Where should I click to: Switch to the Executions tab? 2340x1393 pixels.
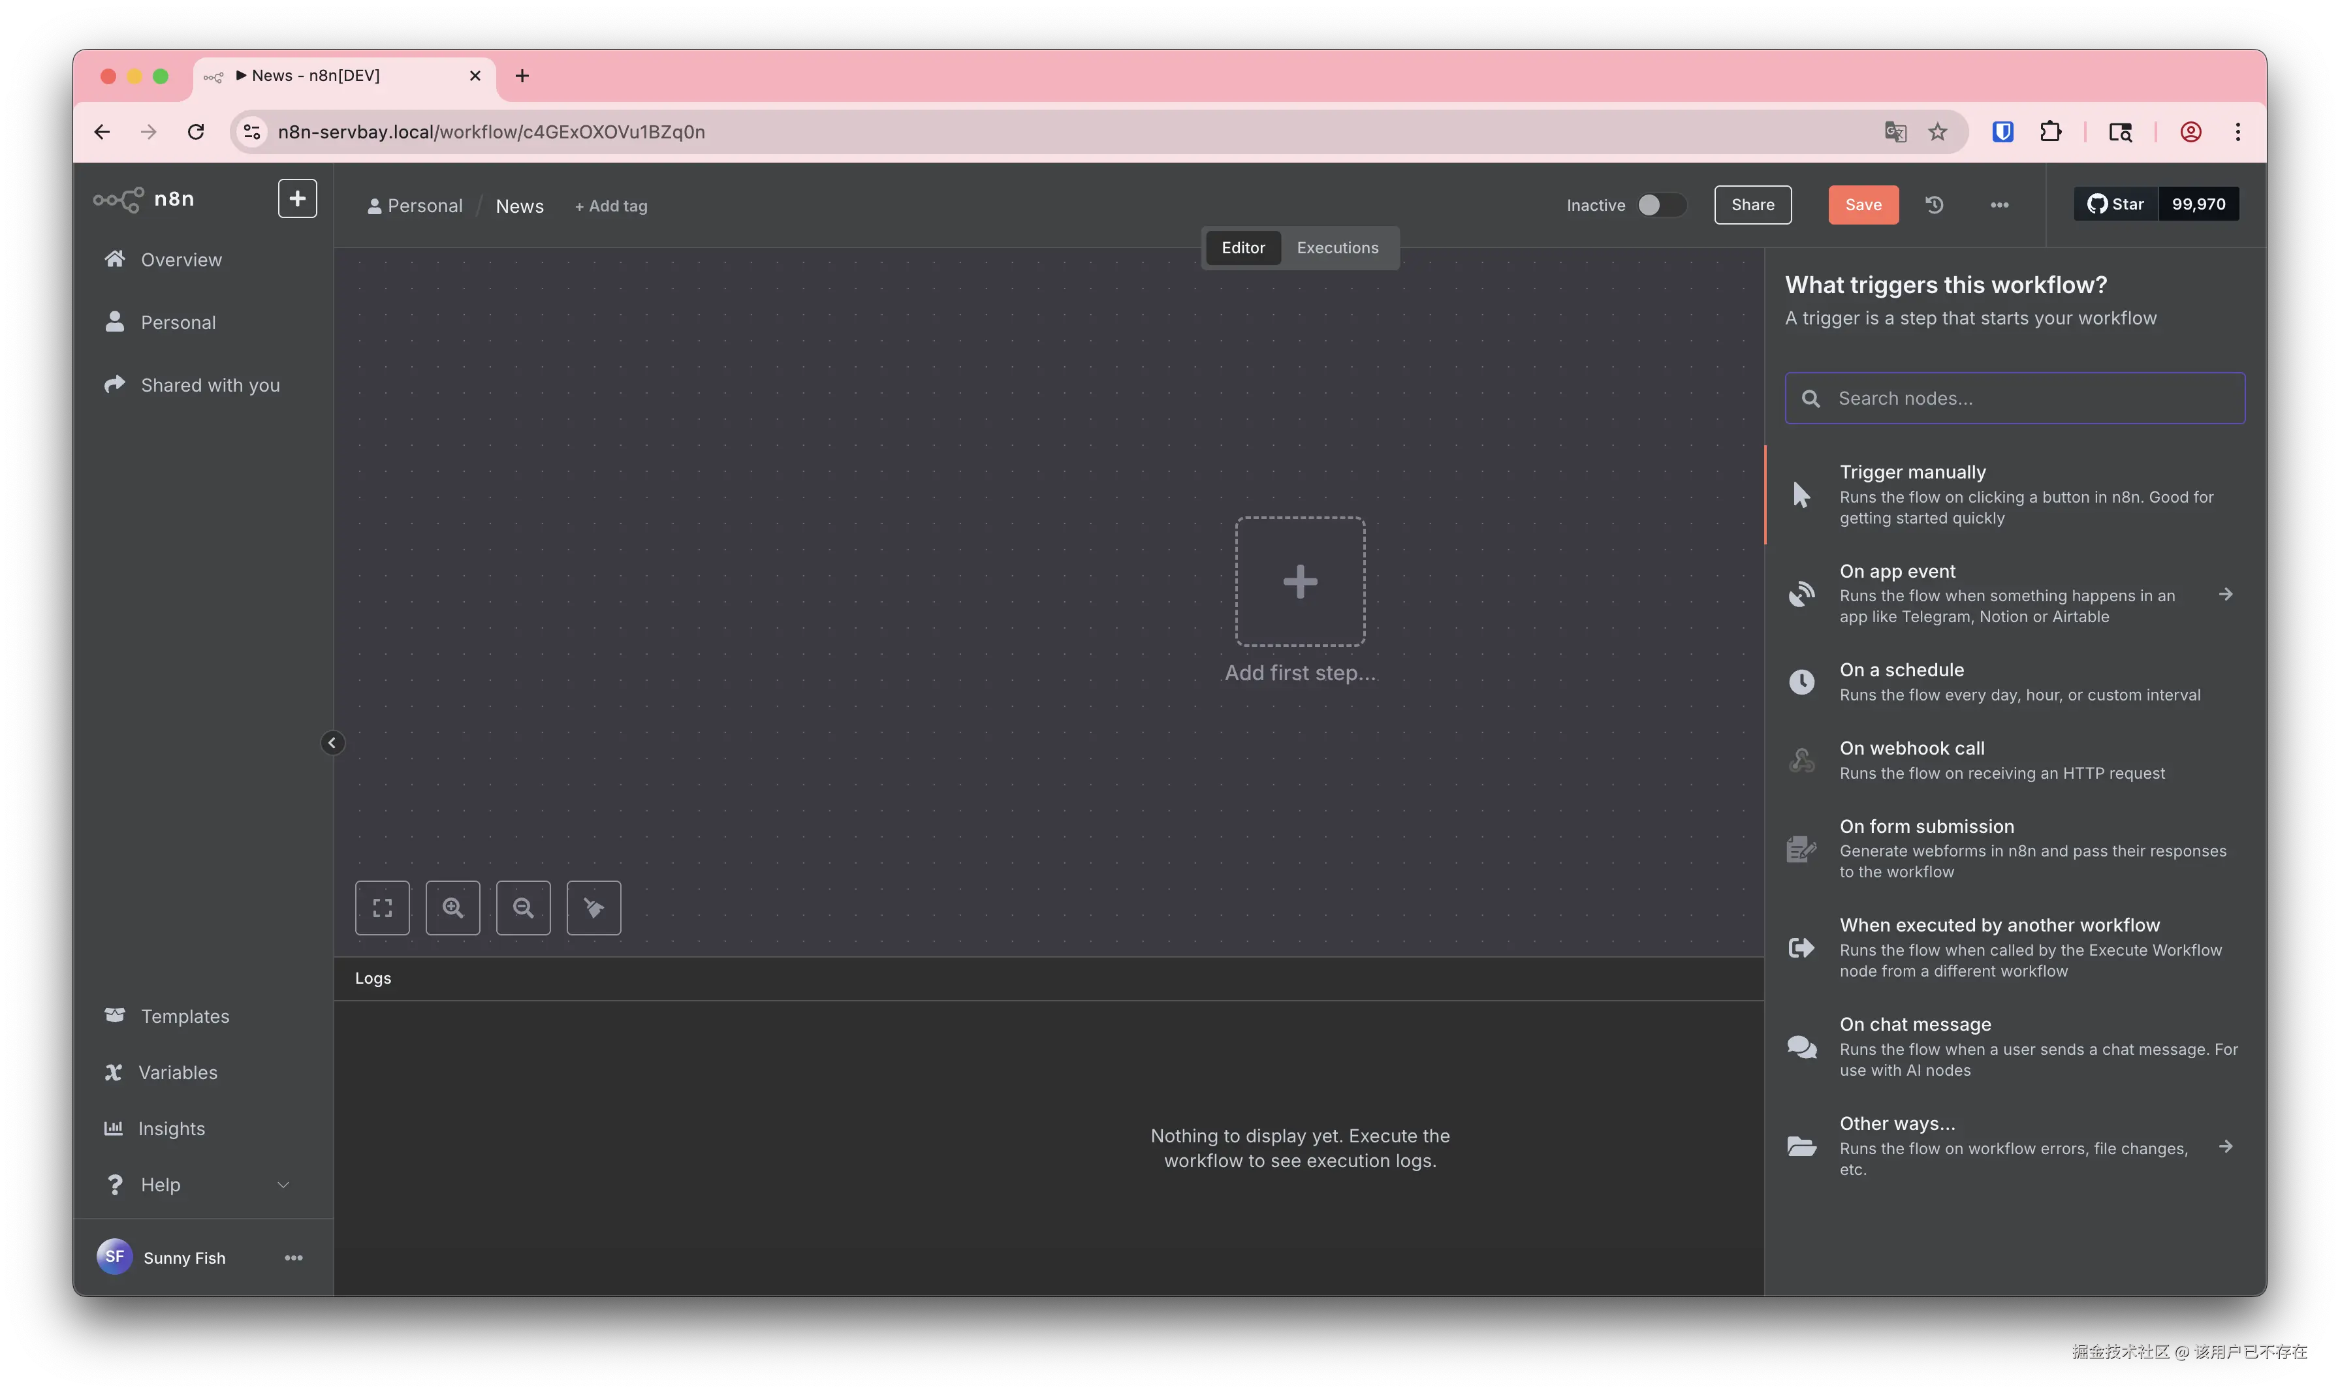click(1336, 248)
